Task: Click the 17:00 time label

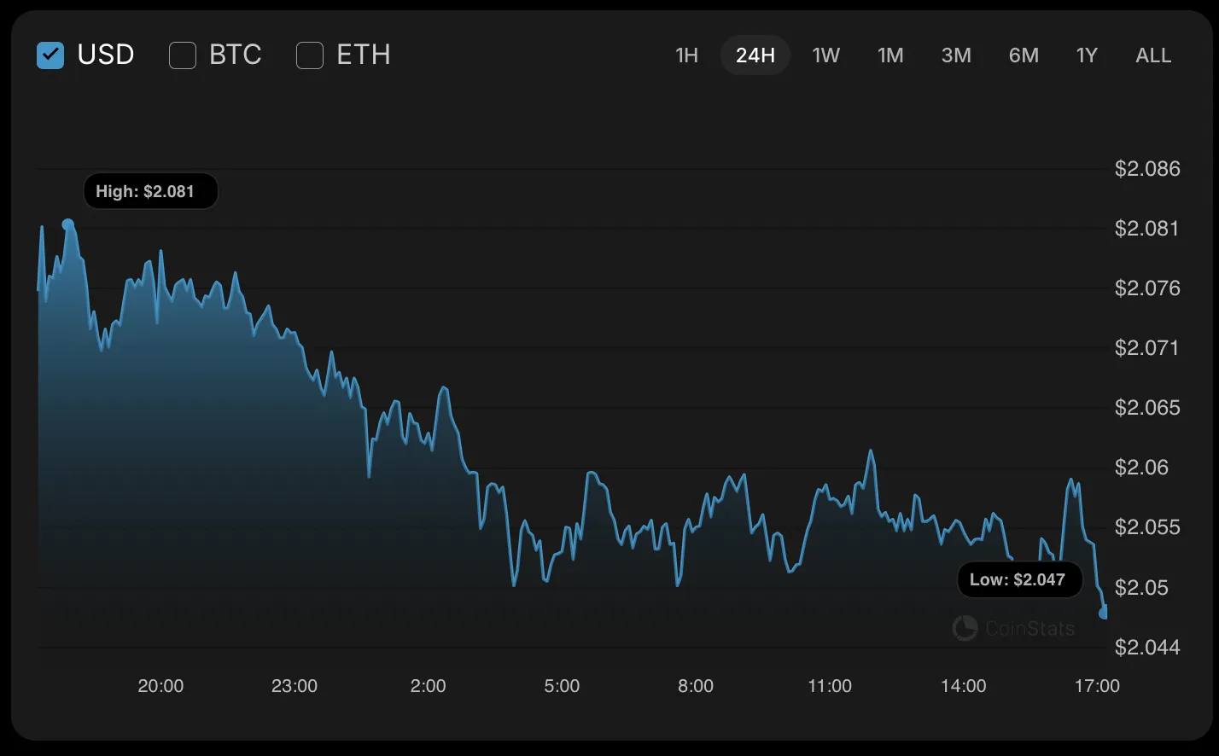Action: tap(1098, 685)
